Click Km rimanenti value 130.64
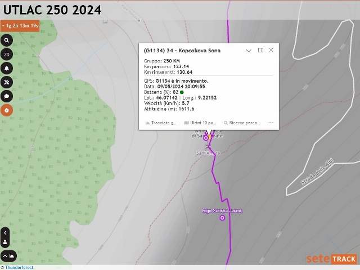 [184, 72]
